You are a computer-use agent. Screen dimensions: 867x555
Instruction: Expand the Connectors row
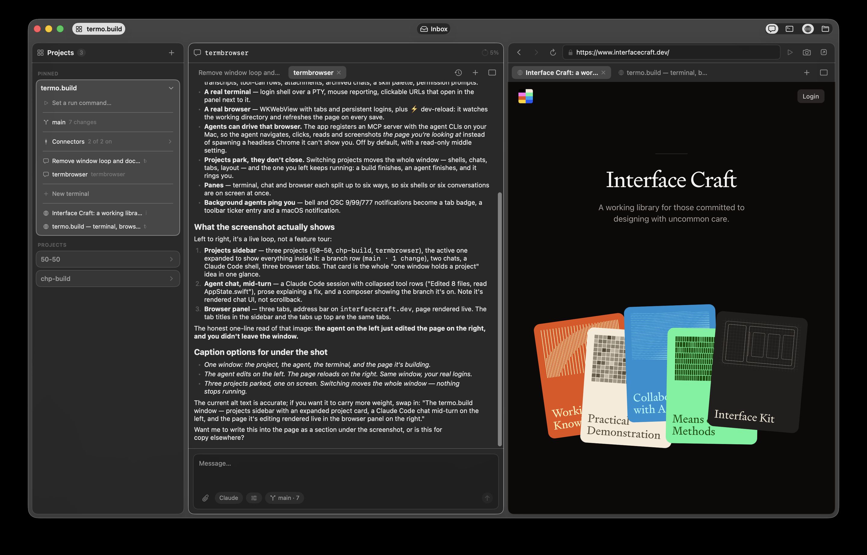coord(108,142)
